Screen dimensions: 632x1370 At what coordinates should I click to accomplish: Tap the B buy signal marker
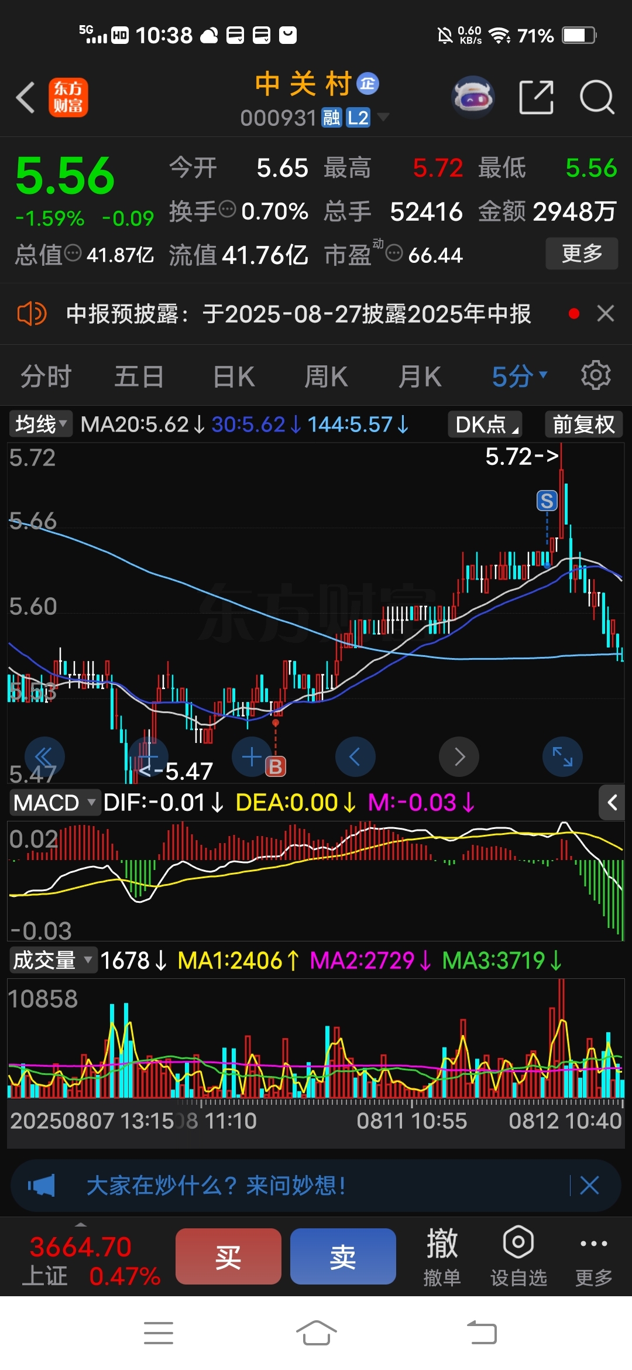[x=276, y=766]
